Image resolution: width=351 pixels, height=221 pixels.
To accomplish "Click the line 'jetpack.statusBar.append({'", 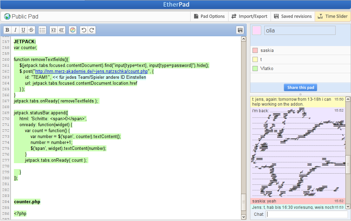I will [x=41, y=113].
